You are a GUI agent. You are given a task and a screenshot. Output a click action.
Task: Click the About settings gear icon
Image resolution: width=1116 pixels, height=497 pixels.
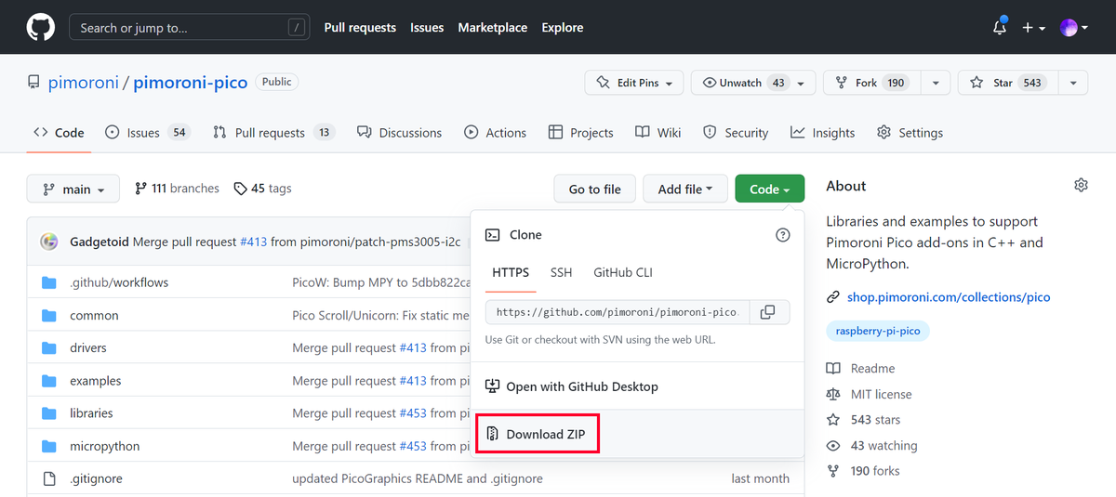[1081, 186]
